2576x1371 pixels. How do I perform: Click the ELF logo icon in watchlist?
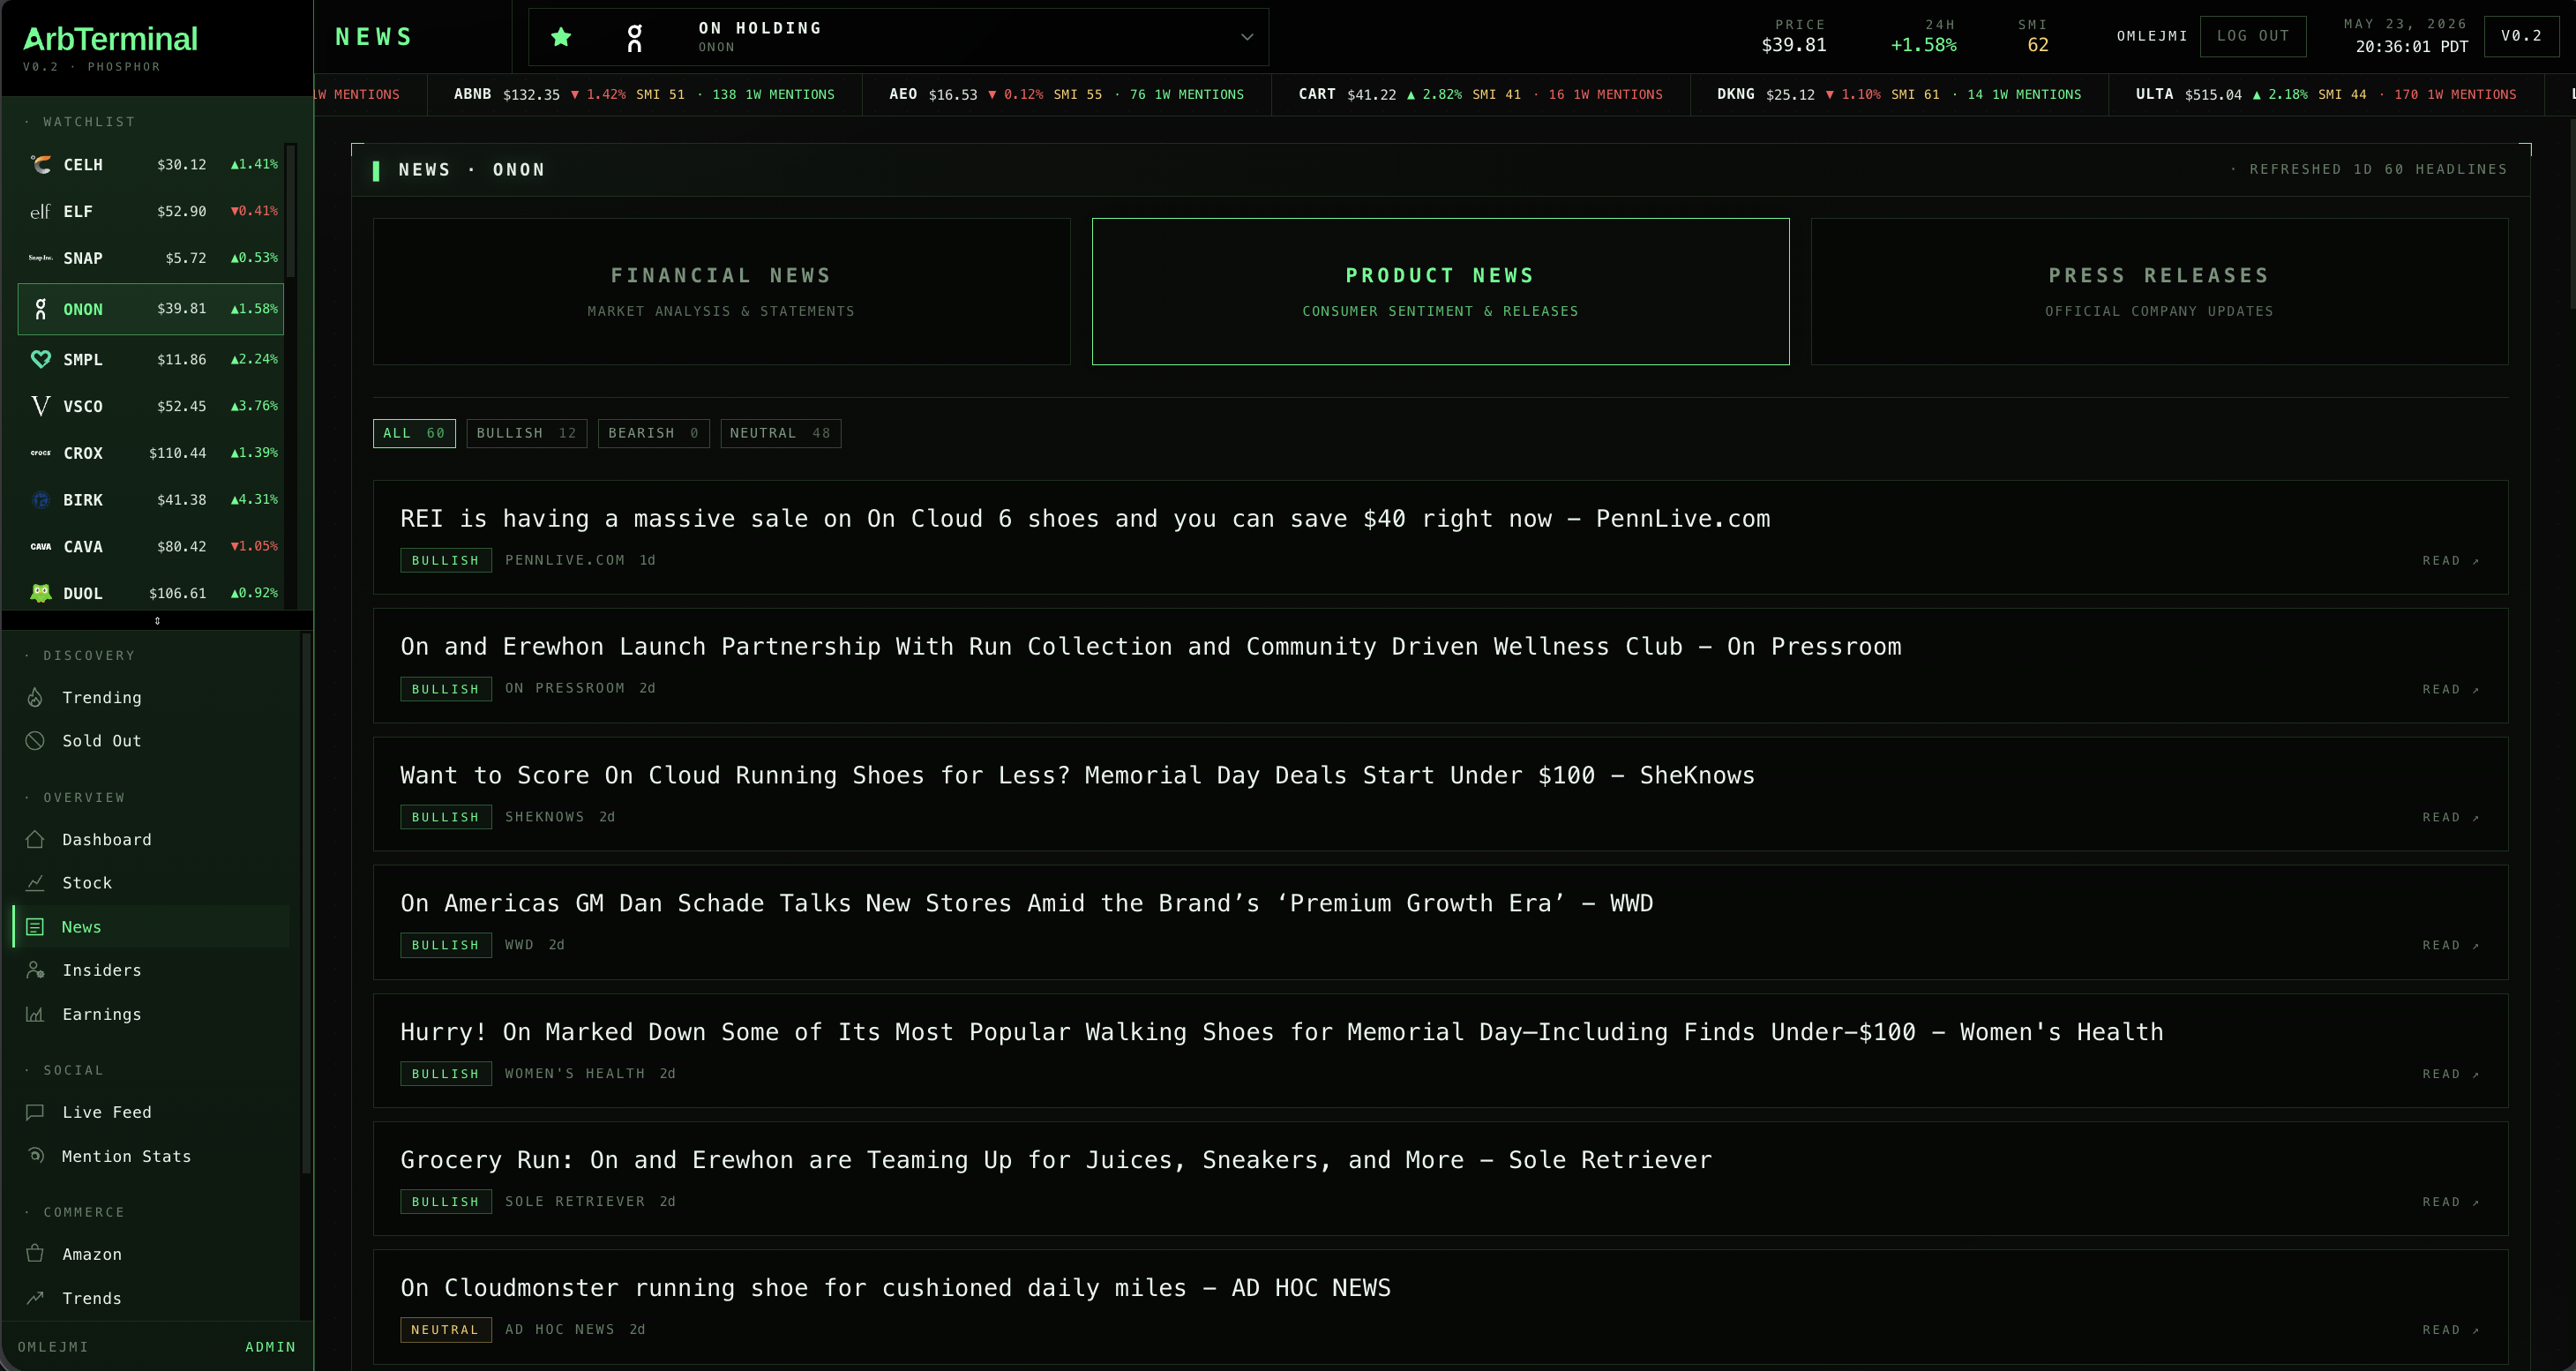(40, 211)
